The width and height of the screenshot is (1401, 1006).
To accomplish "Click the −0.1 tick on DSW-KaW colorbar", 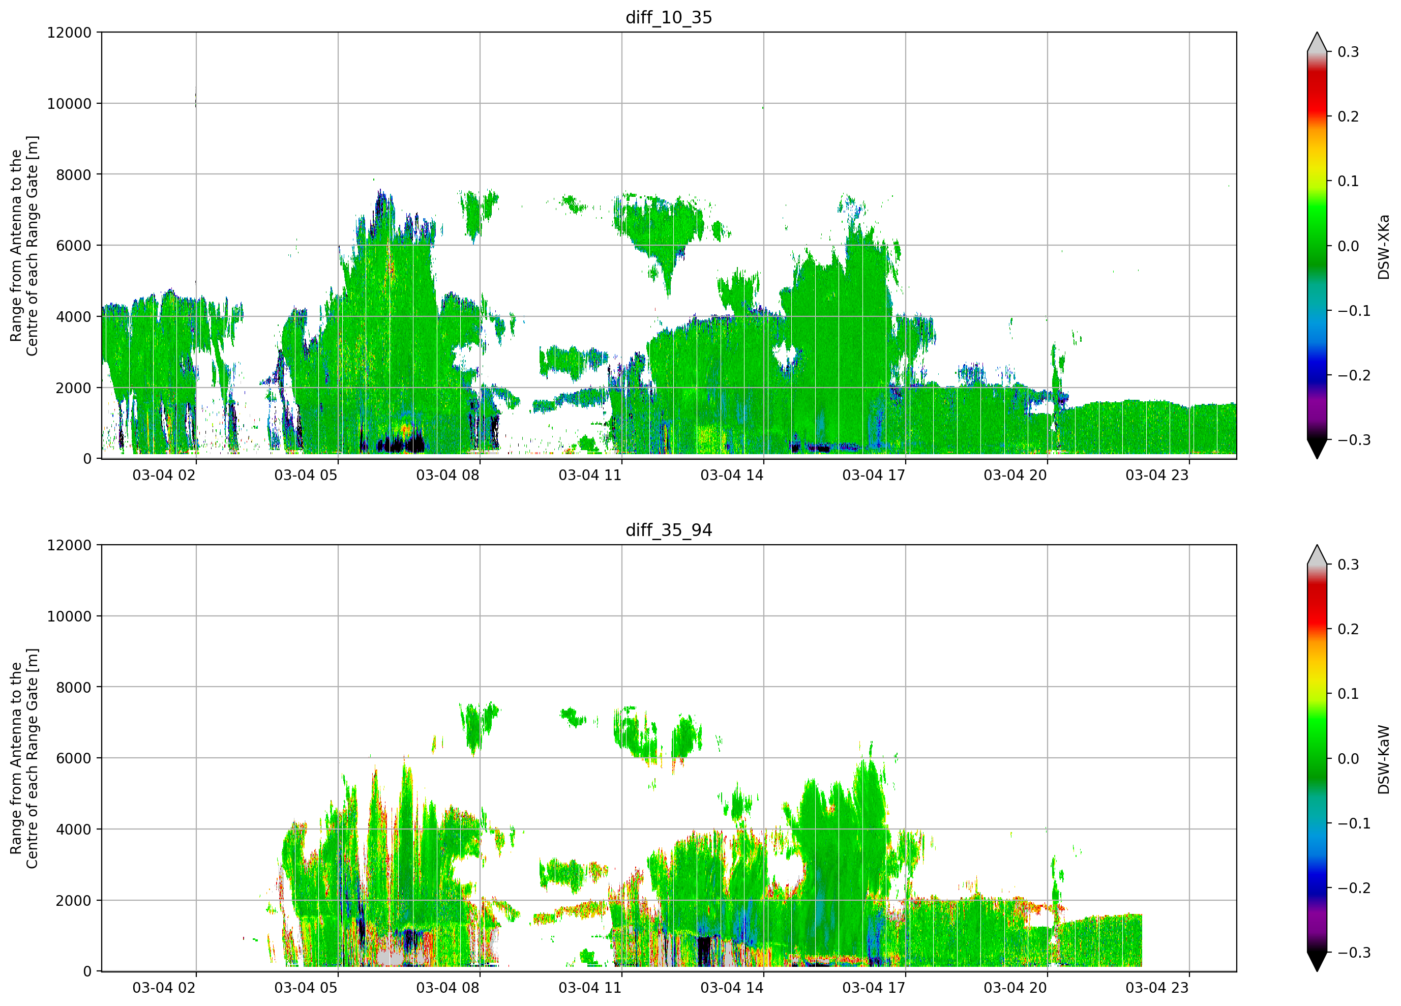I will (x=1354, y=824).
